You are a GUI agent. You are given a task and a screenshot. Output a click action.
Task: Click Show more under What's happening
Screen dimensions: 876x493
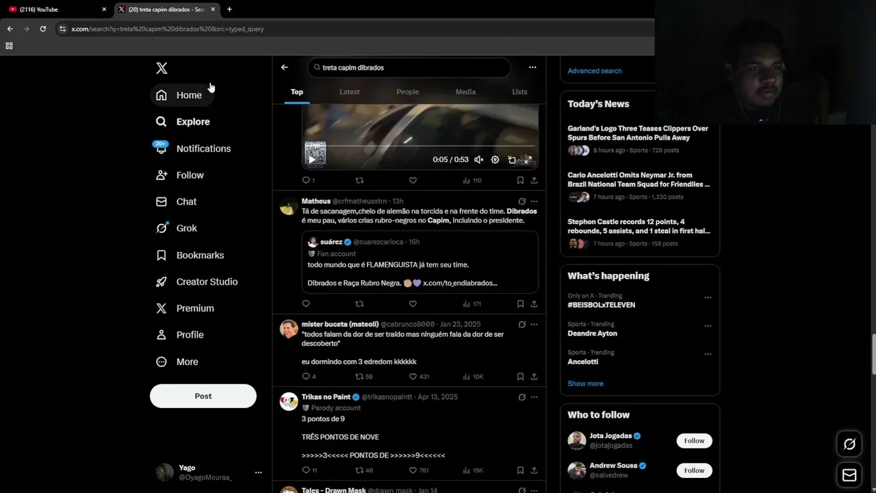coord(585,383)
